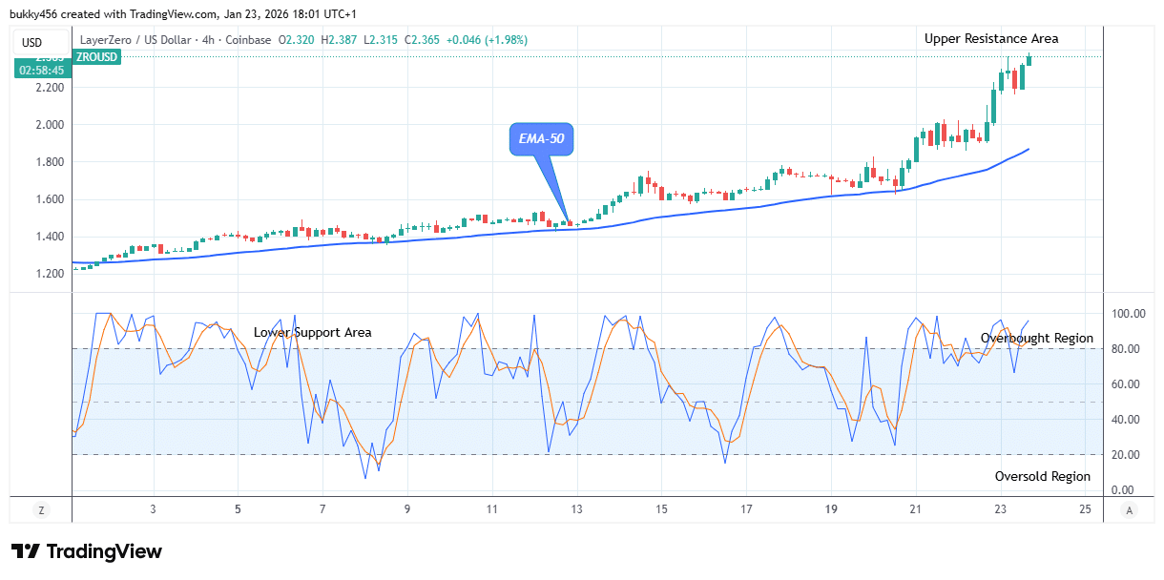Toggle the Overbought Region label

tap(1038, 338)
